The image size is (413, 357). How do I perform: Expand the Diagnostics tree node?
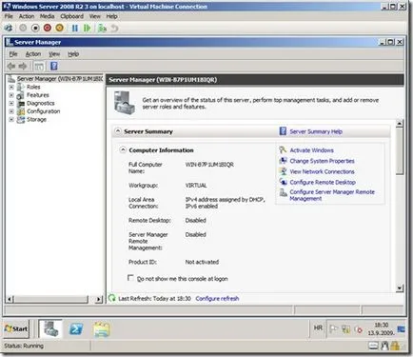coord(11,104)
